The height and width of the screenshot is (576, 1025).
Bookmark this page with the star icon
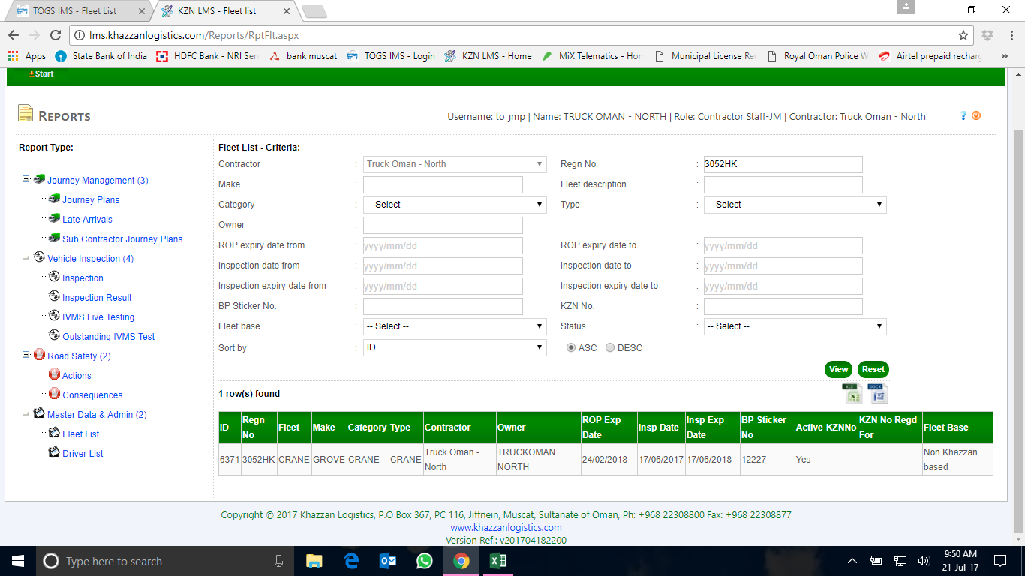click(x=963, y=35)
